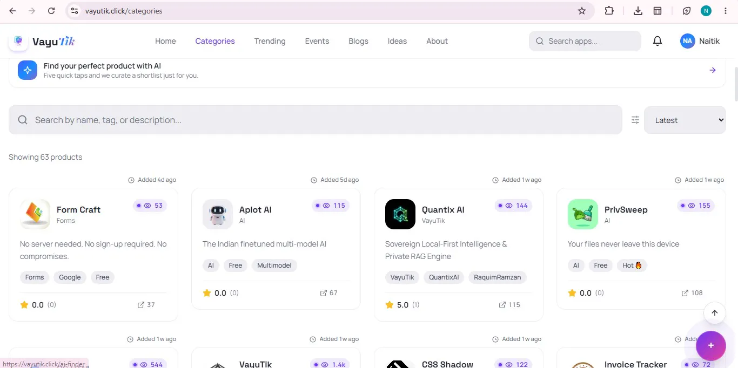Open Form Craft product title
The image size is (738, 368).
tap(78, 209)
